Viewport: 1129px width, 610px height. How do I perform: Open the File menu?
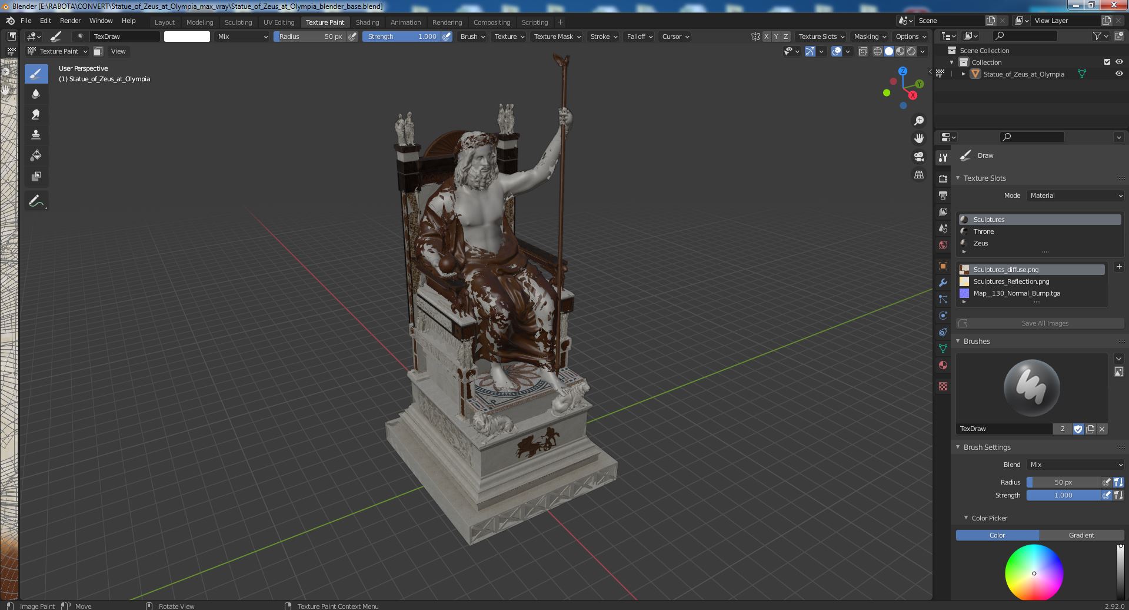(26, 21)
